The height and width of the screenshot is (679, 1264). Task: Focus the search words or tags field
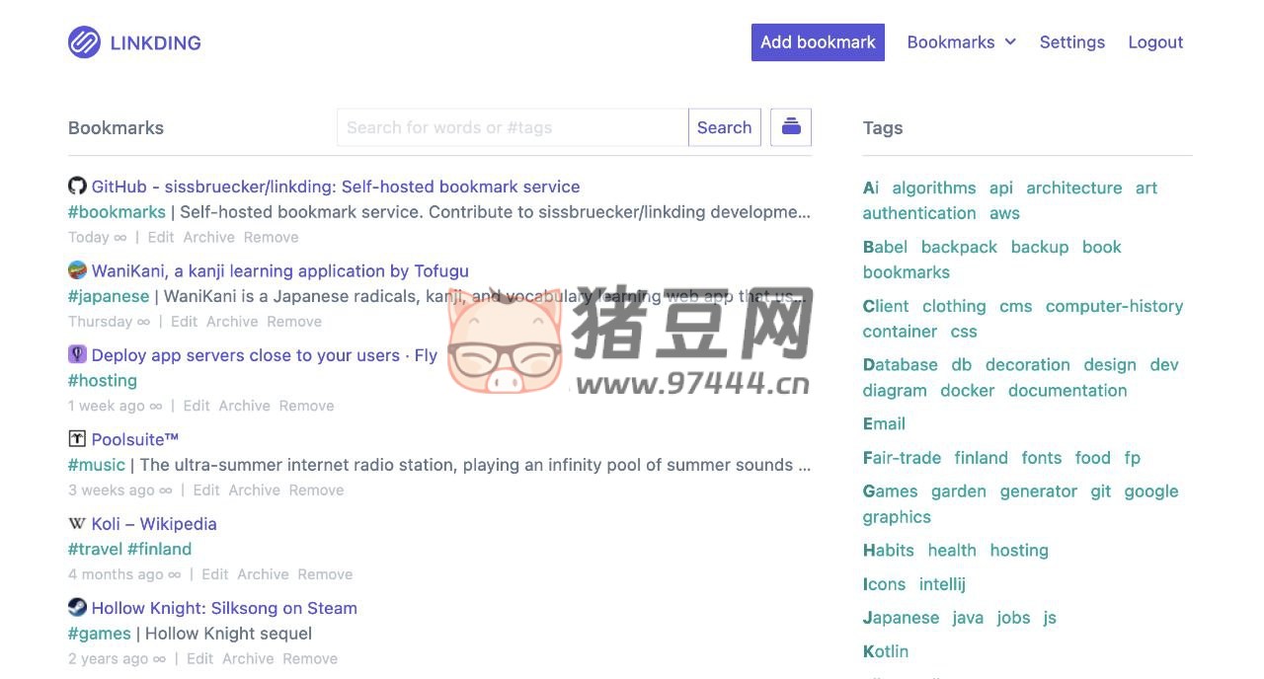512,127
